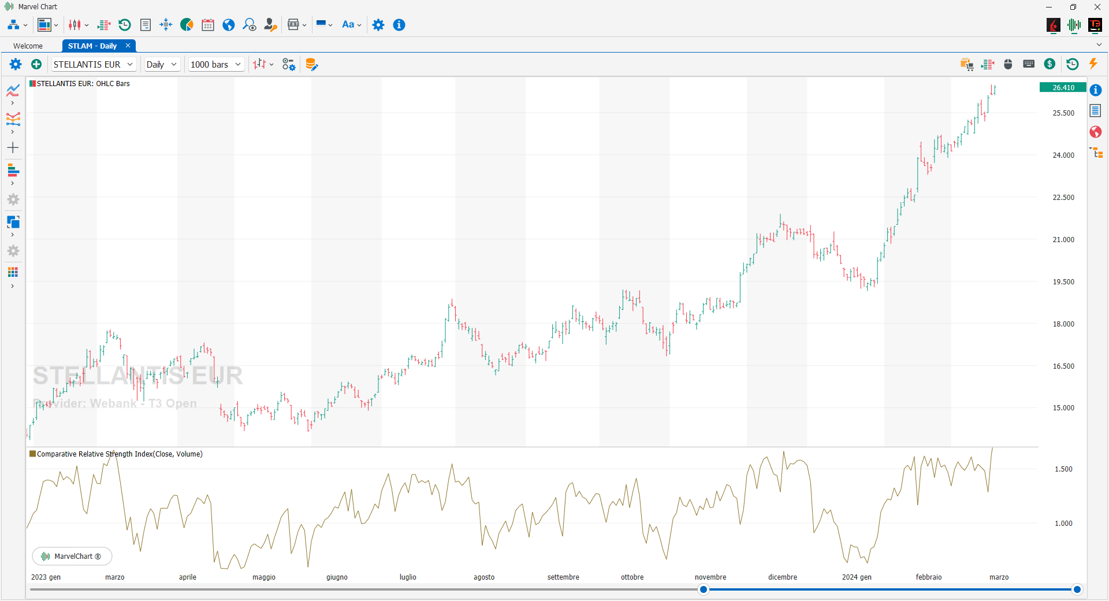
Task: Open the options list with gear icon
Action: 289,64
